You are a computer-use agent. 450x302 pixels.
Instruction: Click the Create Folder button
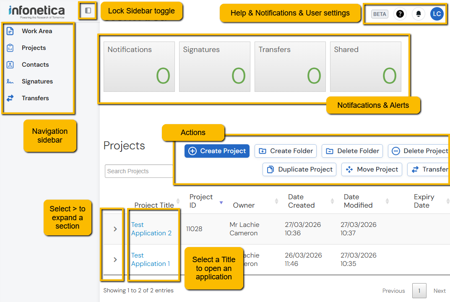[286, 151]
